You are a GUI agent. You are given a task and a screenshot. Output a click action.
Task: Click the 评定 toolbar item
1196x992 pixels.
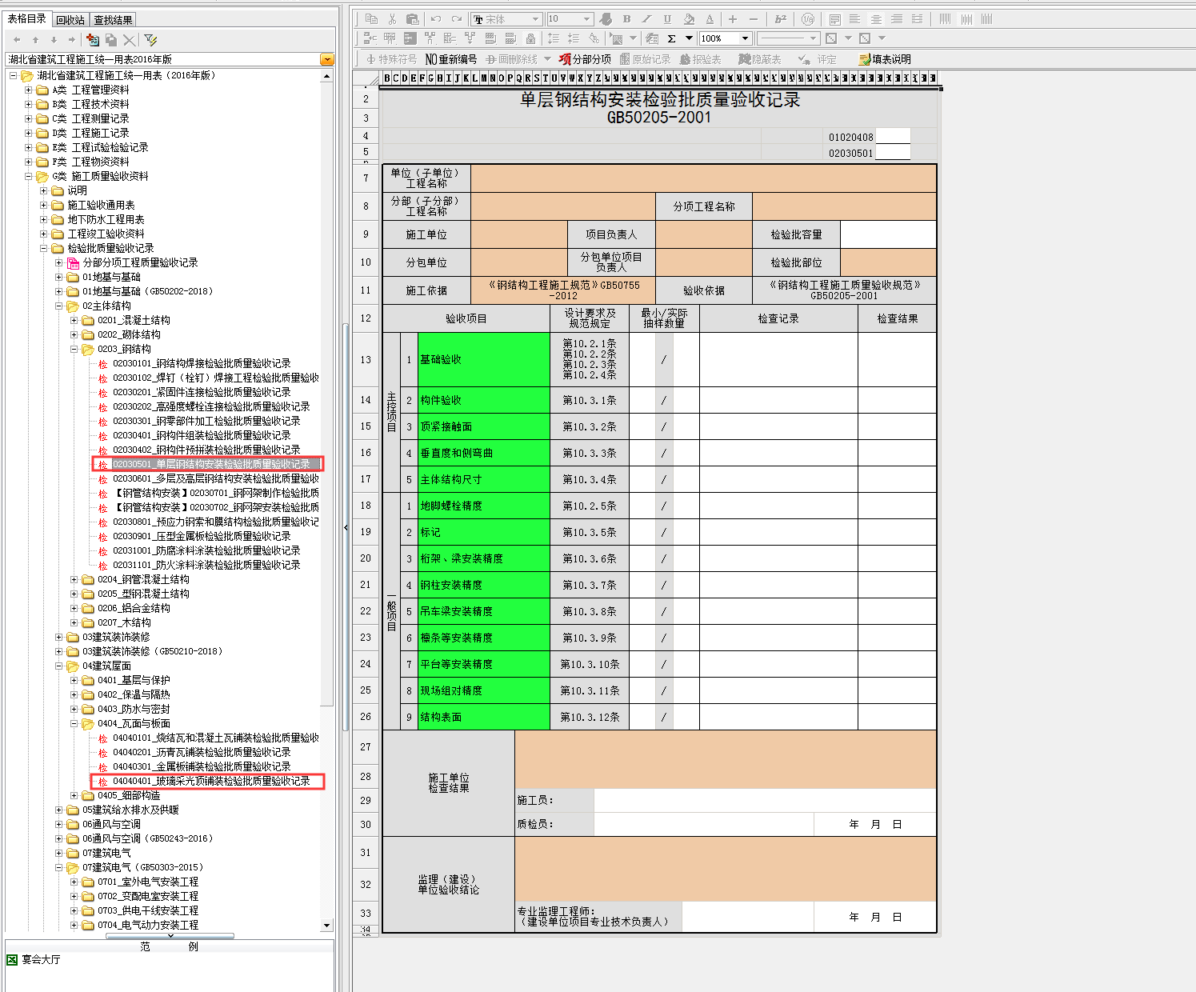(x=819, y=59)
